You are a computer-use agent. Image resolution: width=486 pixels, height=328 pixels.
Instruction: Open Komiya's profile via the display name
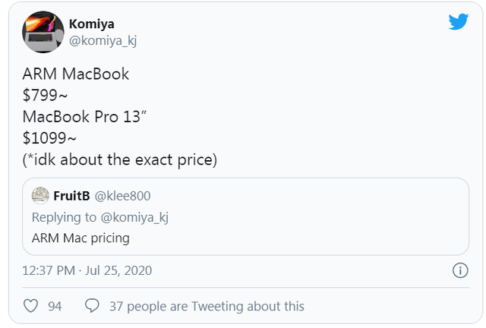click(90, 23)
